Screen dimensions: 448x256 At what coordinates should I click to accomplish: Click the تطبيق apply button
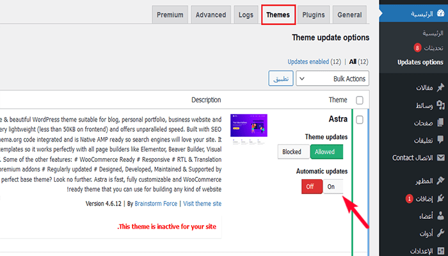click(x=282, y=79)
